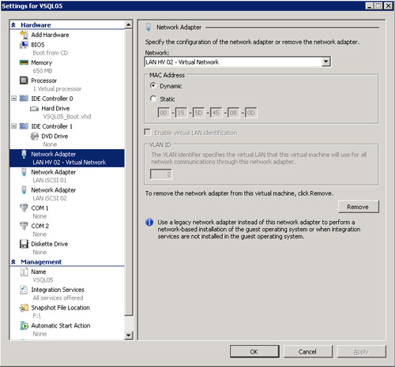This screenshot has height=367, width=395.
Task: Select the COM 2 port icon
Action: [24, 226]
